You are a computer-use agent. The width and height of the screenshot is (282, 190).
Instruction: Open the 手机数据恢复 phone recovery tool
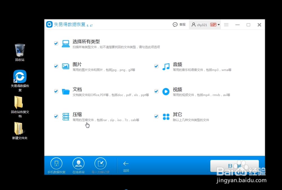coord(56,163)
